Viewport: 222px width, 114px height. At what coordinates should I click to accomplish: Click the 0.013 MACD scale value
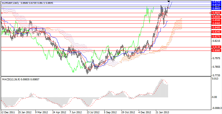[215, 79]
